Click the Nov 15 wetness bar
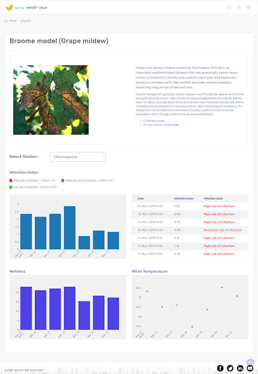The height and width of the screenshot is (374, 258). [x=84, y=316]
